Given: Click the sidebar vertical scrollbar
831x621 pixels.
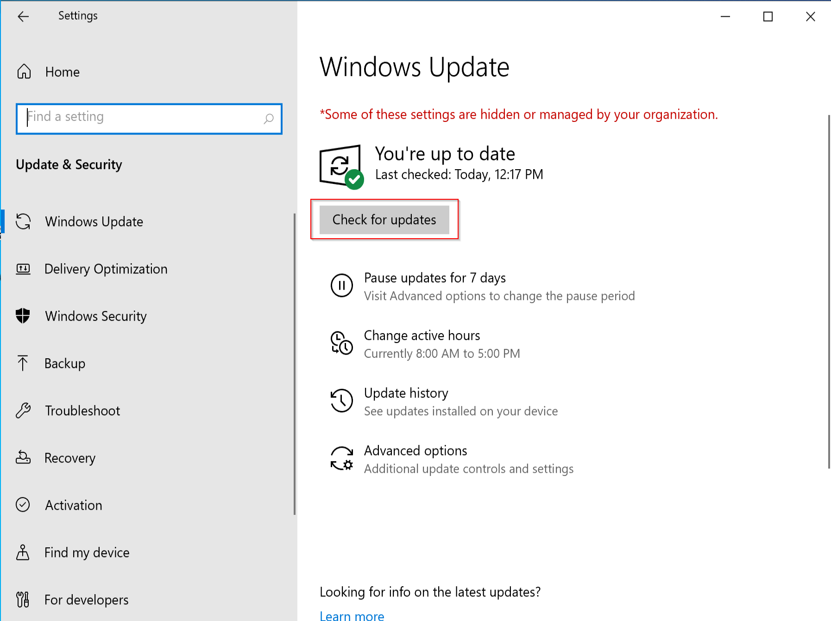Looking at the screenshot, I should pyautogui.click(x=295, y=364).
